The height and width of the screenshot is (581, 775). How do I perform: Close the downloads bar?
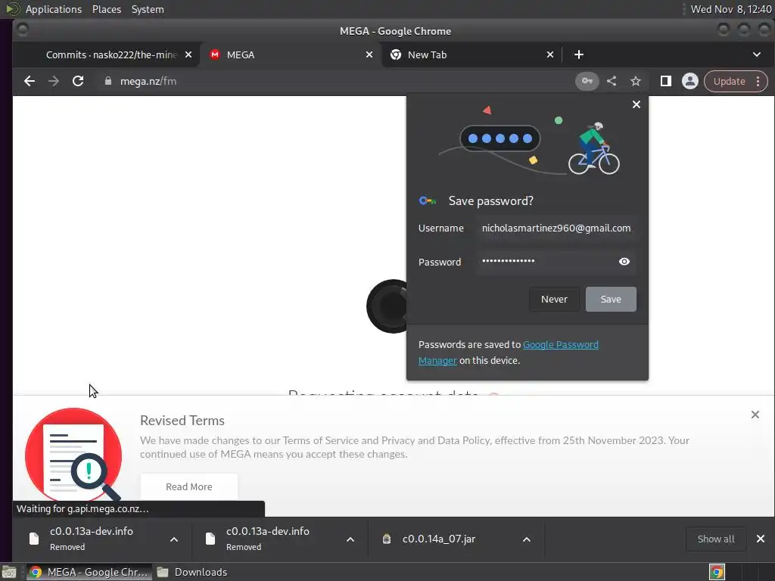pyautogui.click(x=761, y=539)
